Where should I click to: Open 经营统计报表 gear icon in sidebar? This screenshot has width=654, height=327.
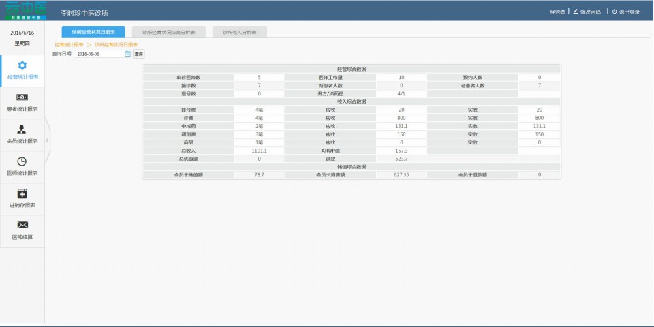(22, 65)
